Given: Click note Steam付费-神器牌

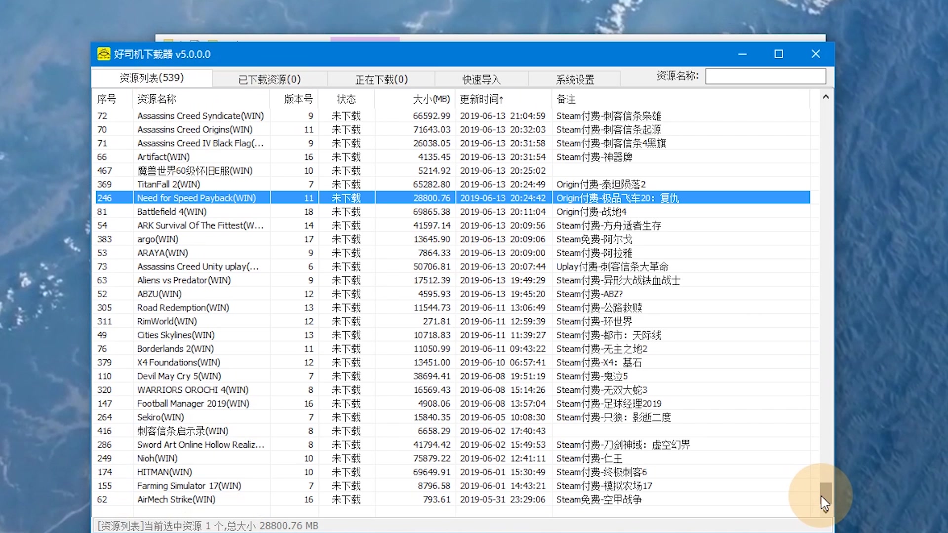Looking at the screenshot, I should pyautogui.click(x=594, y=157).
